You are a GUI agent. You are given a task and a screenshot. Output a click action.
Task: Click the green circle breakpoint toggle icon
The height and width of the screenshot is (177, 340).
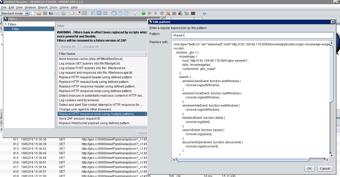click(144, 13)
